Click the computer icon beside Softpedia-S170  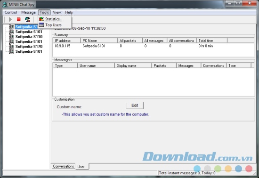(x=11, y=47)
